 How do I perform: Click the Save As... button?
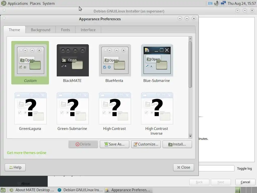(114, 144)
